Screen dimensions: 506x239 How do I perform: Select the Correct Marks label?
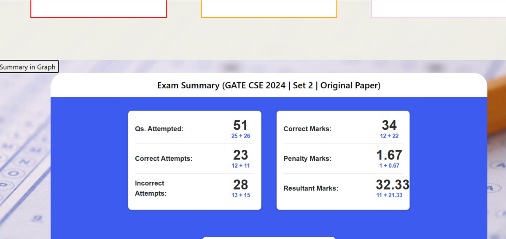click(x=307, y=129)
